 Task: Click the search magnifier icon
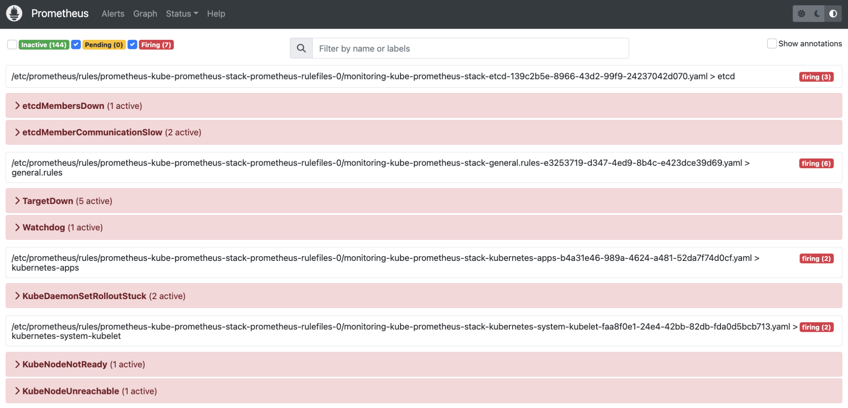[x=301, y=48]
